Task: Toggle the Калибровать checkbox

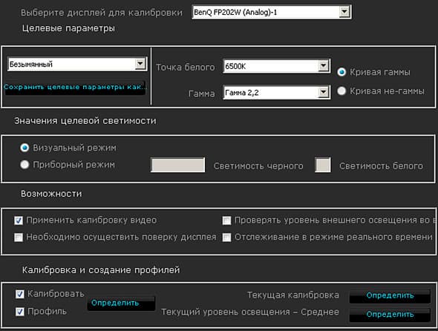Action: 20,294
